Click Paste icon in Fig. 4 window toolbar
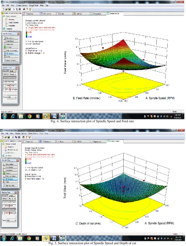 point(20,9)
